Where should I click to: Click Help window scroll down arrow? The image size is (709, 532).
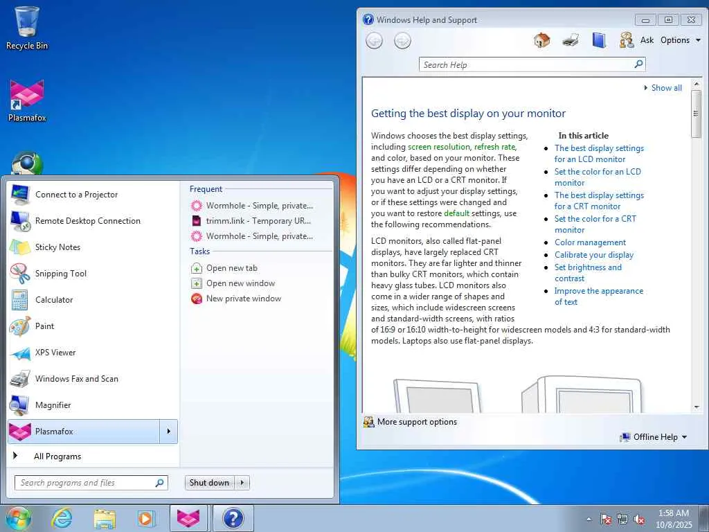696,407
